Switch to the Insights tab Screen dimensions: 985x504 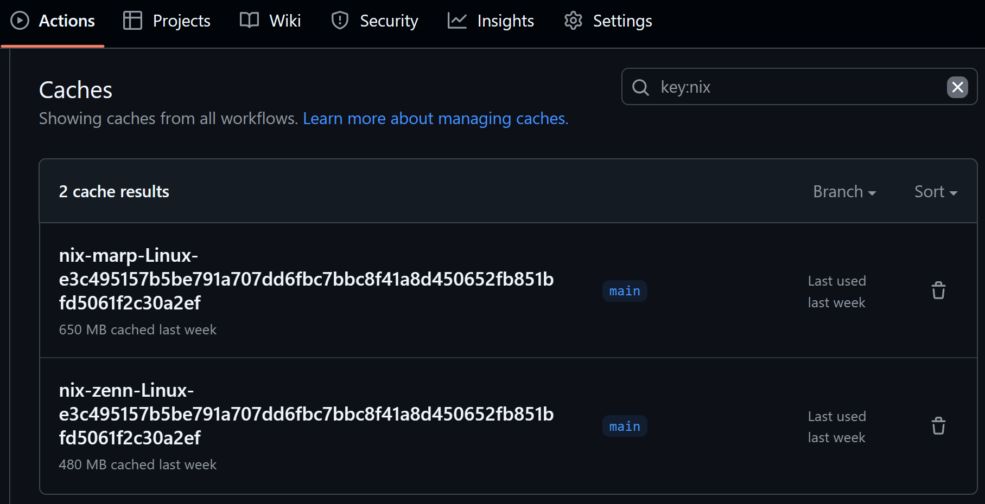[x=505, y=21]
